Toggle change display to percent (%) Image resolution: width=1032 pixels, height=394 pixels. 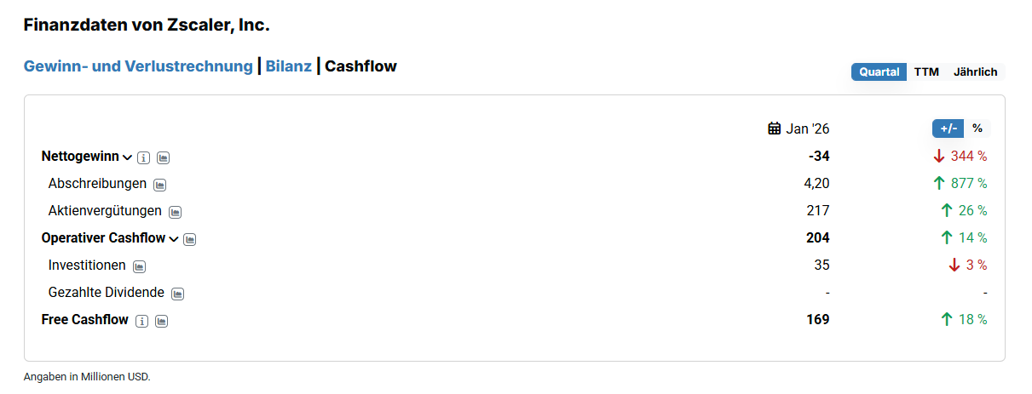977,128
